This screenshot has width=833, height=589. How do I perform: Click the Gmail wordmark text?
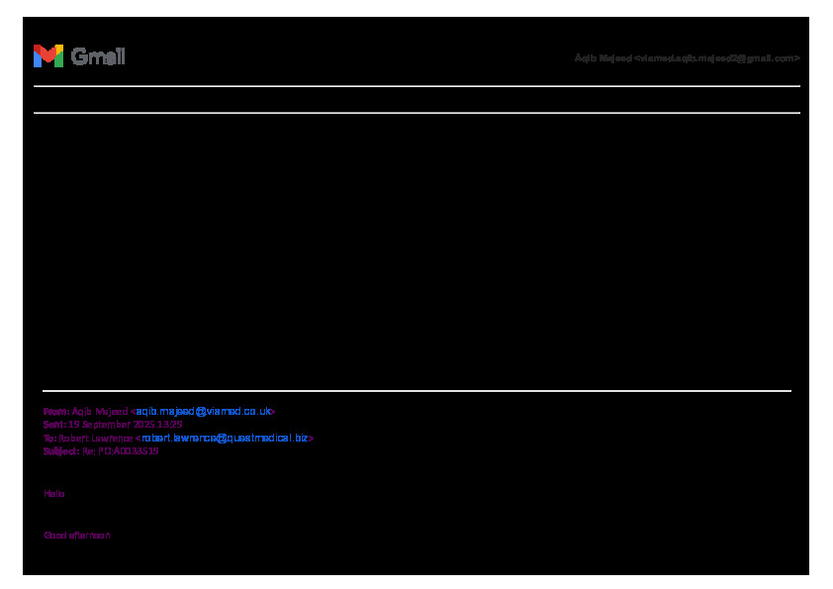click(x=98, y=56)
